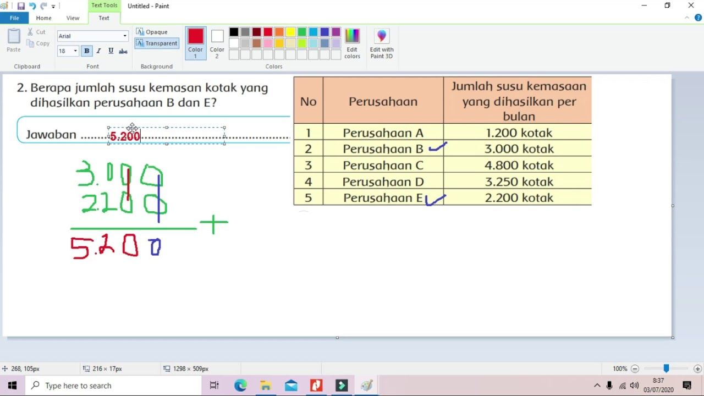
Task: Click the Copy button
Action: [x=38, y=43]
